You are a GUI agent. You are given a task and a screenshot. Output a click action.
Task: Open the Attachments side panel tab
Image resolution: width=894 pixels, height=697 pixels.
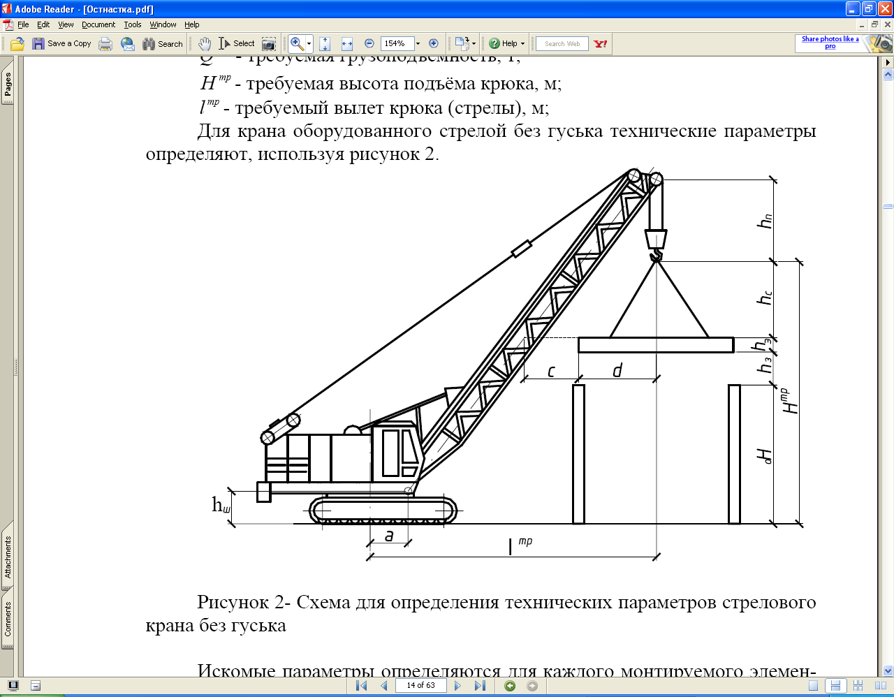(x=8, y=557)
